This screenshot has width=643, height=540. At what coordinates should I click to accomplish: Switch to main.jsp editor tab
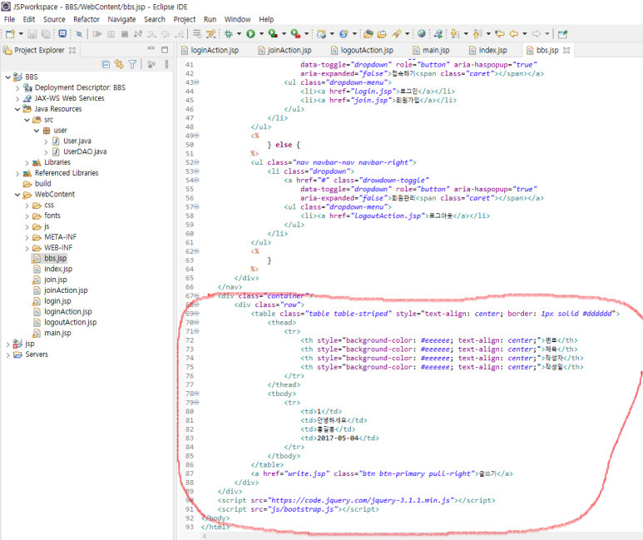(x=432, y=50)
